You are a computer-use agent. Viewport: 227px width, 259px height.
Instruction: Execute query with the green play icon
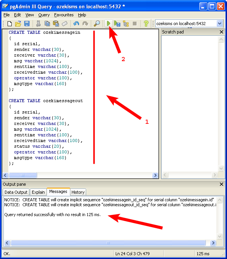[109, 24]
